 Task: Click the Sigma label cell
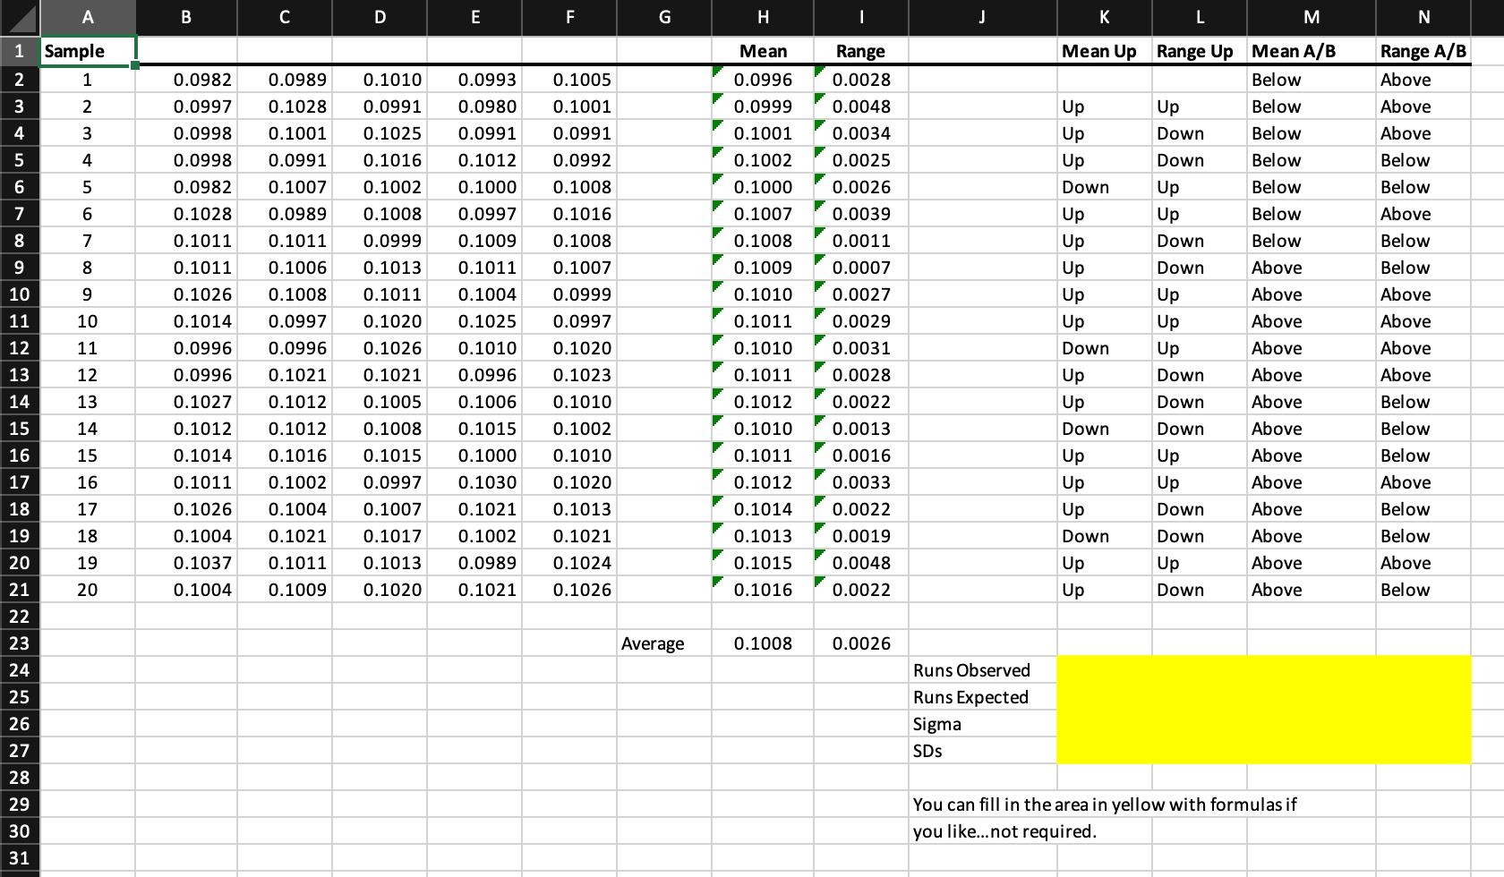click(983, 724)
